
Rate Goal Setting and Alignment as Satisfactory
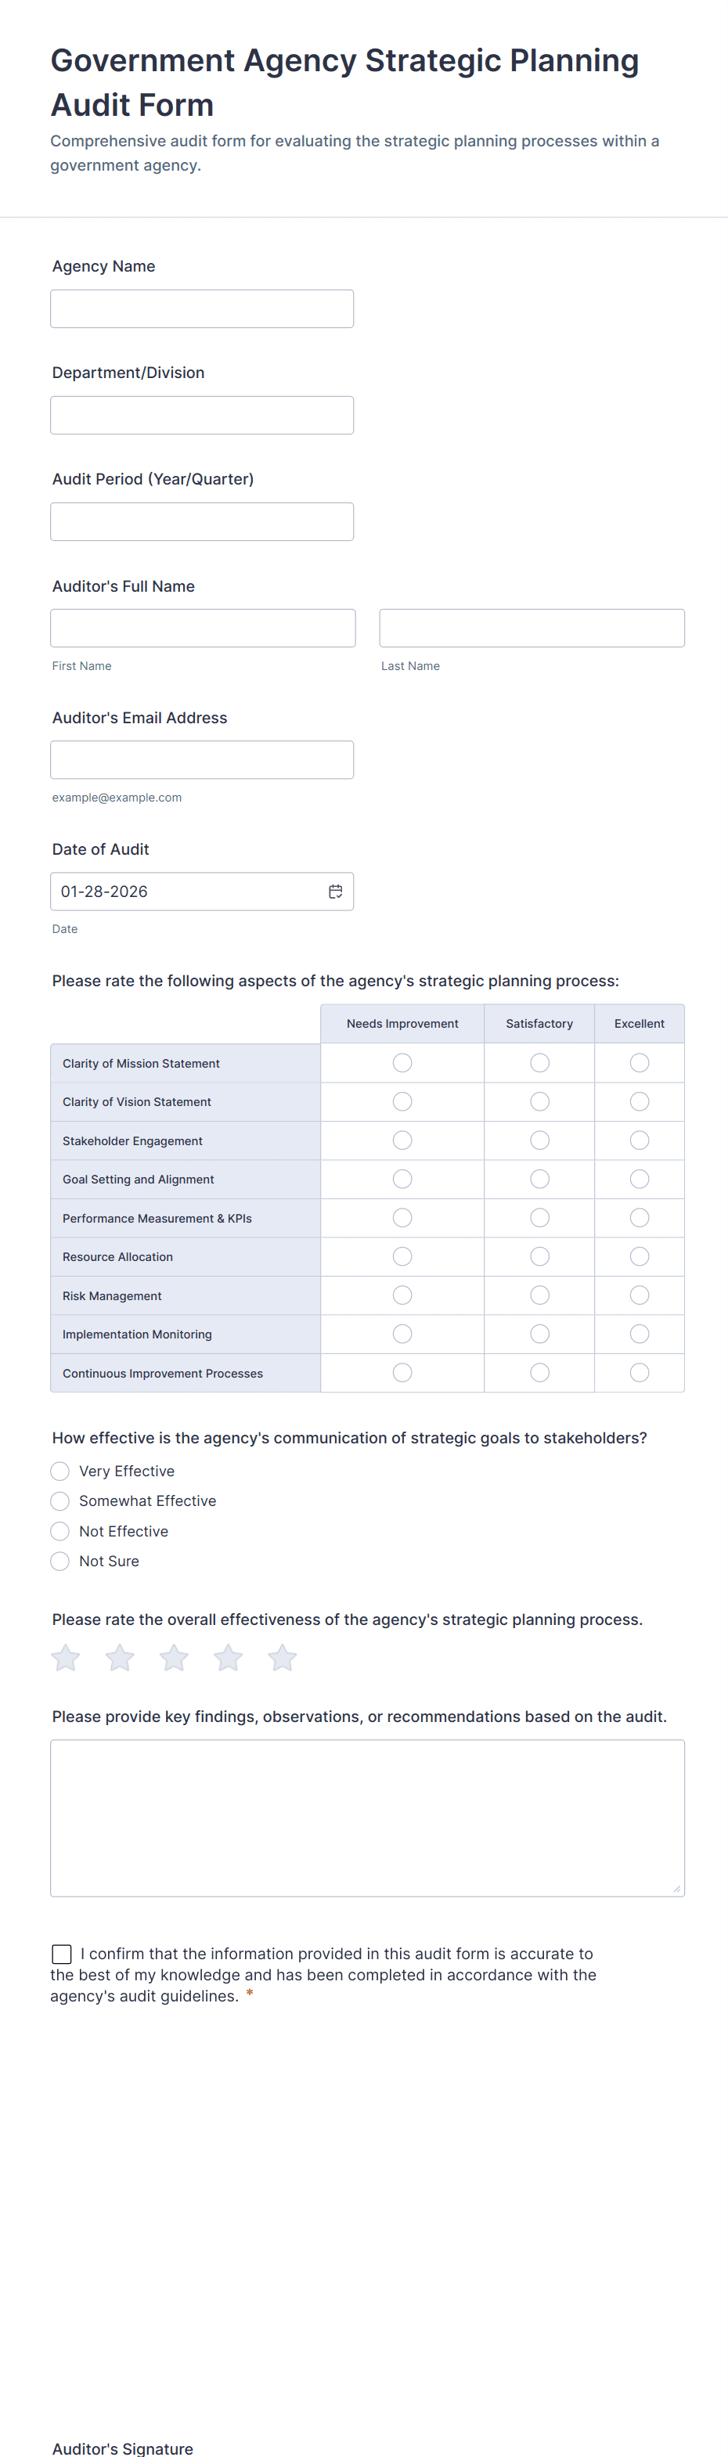click(539, 1178)
